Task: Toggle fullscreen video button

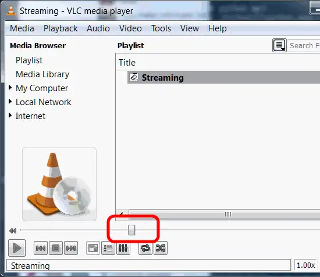Action: click(93, 248)
